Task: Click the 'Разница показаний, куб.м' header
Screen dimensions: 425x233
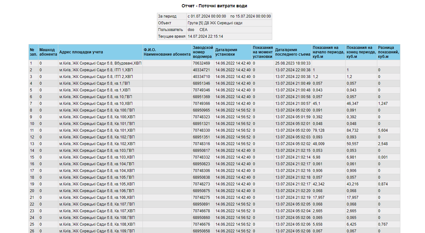Action: click(x=388, y=52)
